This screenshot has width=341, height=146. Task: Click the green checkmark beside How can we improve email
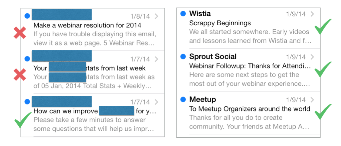click(x=23, y=120)
